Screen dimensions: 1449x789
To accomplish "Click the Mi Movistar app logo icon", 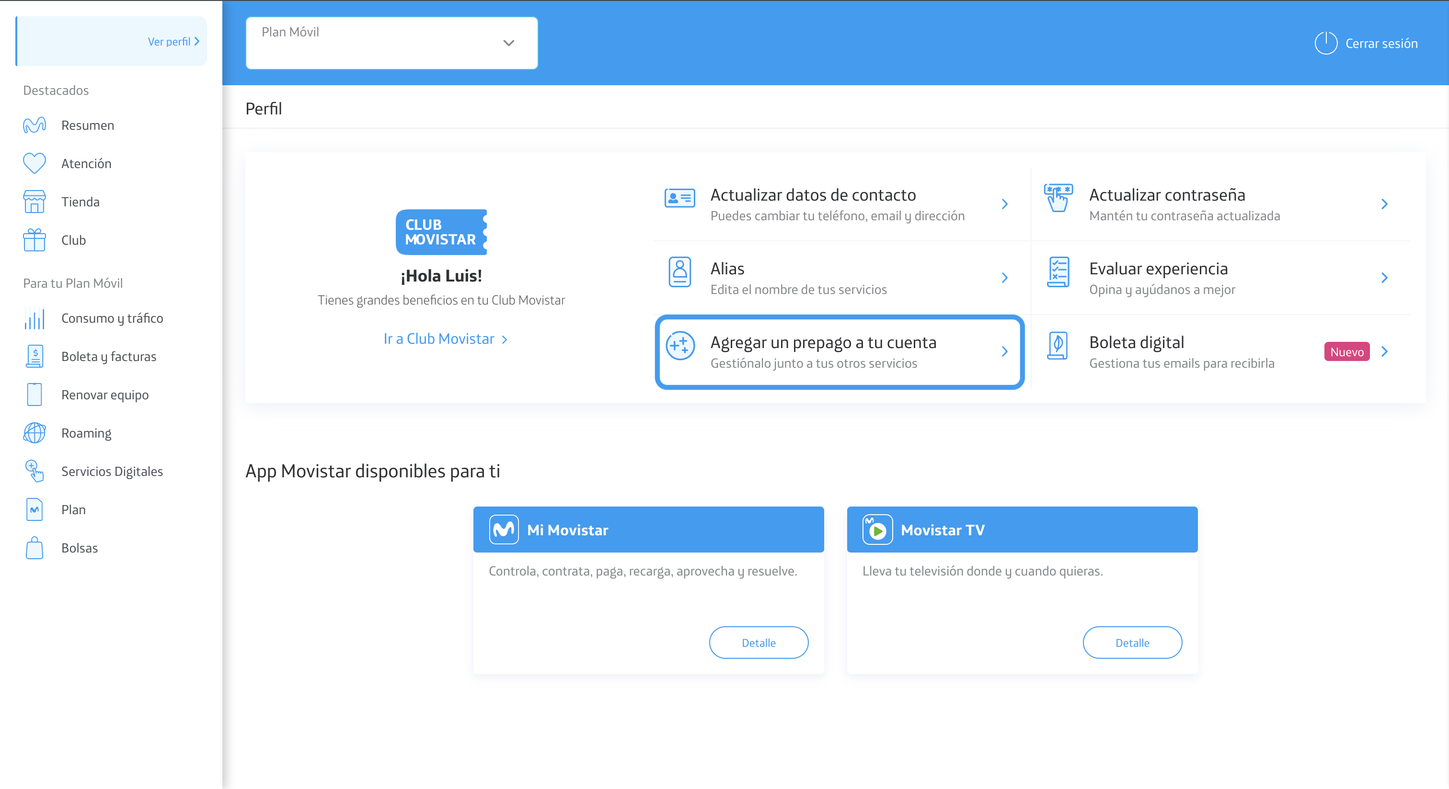I will (504, 530).
